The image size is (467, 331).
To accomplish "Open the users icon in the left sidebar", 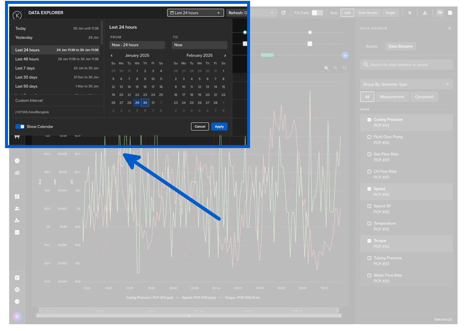I will pyautogui.click(x=17, y=209).
